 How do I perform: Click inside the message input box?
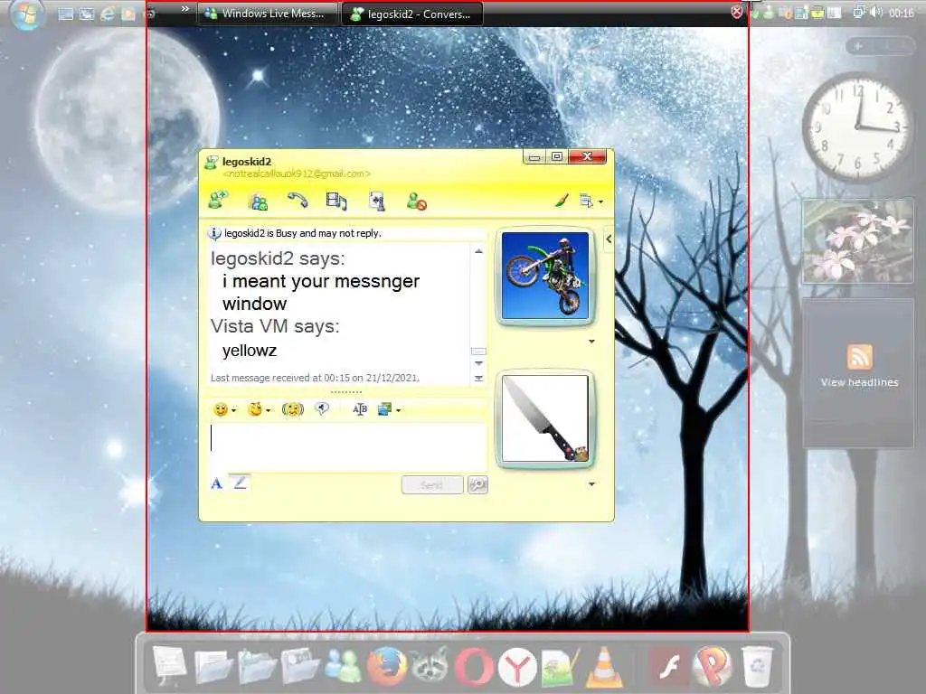click(348, 446)
